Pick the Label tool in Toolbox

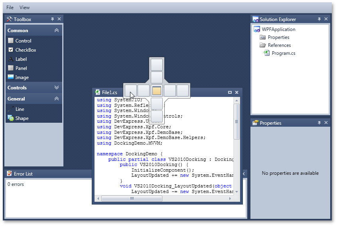tap(21, 59)
